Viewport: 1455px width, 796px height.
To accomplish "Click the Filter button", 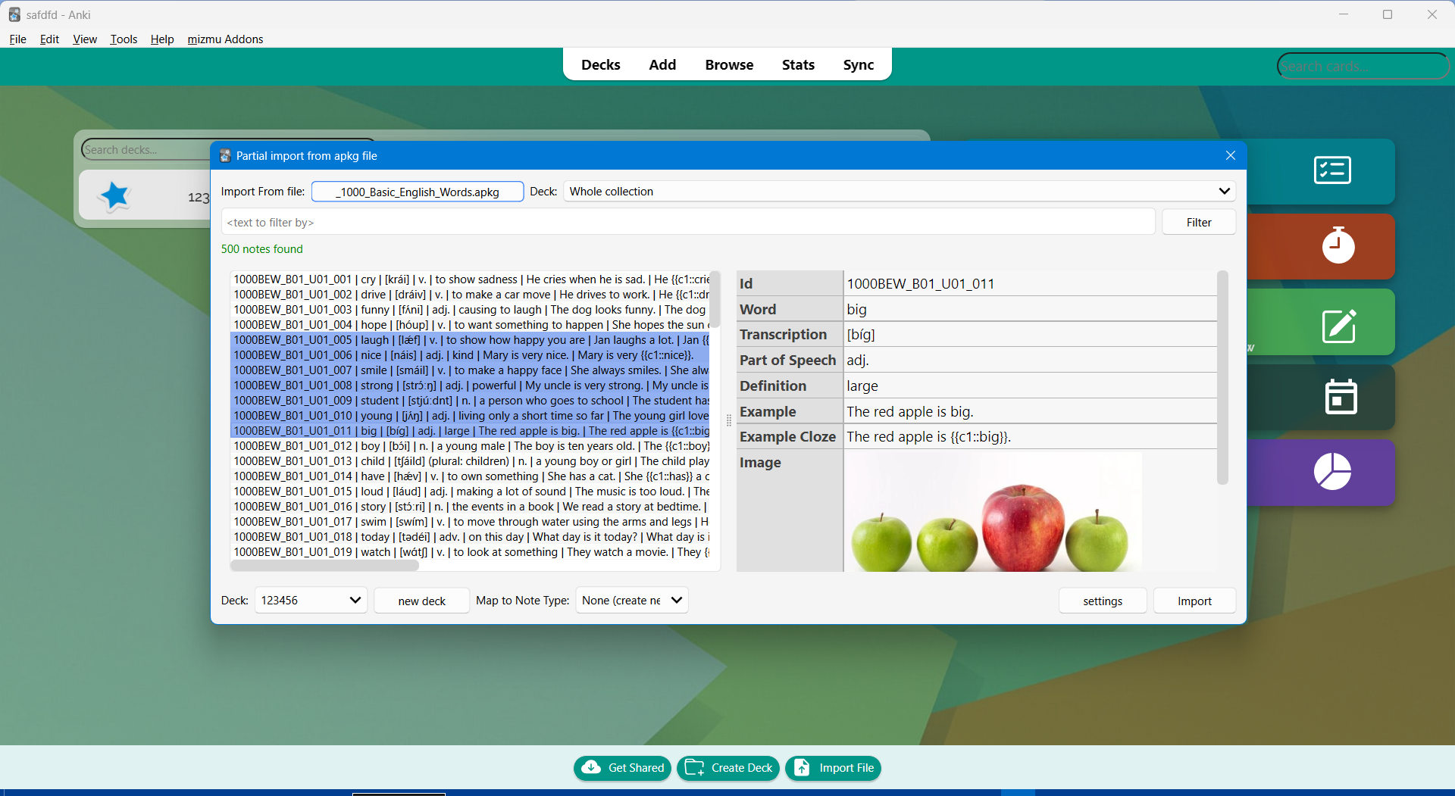I will pyautogui.click(x=1198, y=223).
